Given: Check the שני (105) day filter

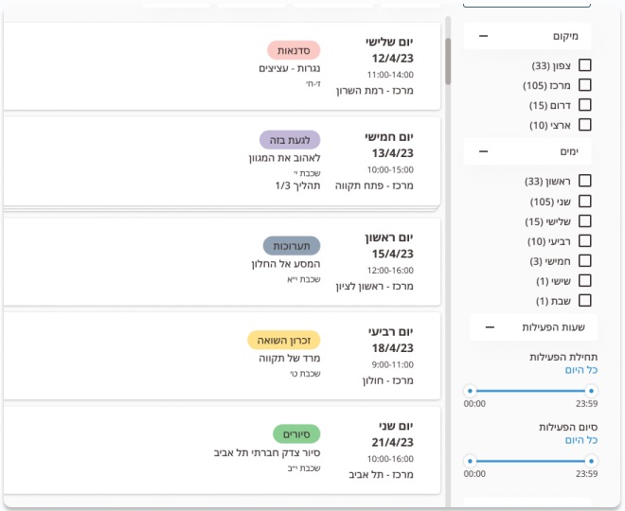Looking at the screenshot, I should 584,202.
